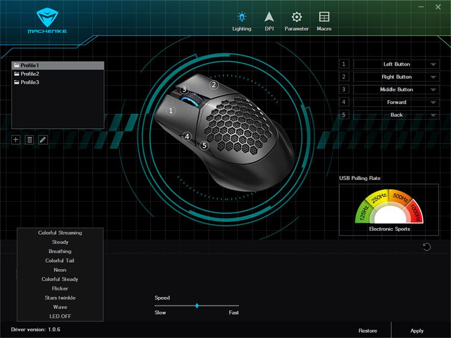Screen dimensions: 451x338
Task: Open the Parameter tab
Action: 297,22
